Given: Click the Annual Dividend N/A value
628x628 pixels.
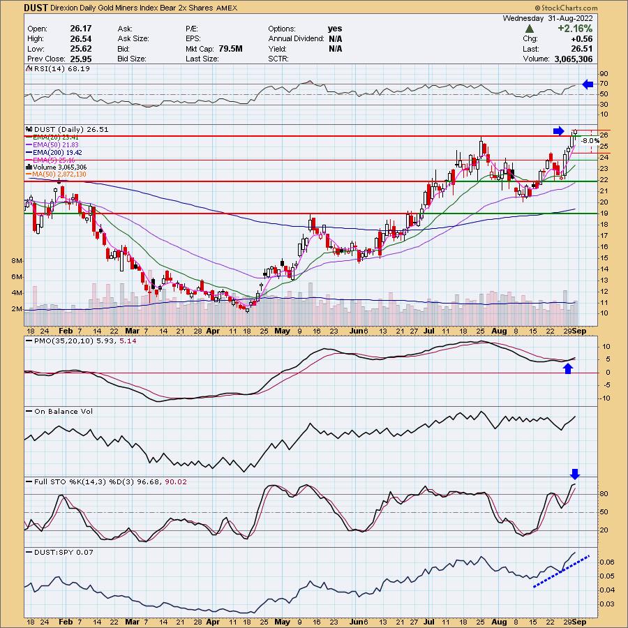Looking at the screenshot, I should (335, 38).
